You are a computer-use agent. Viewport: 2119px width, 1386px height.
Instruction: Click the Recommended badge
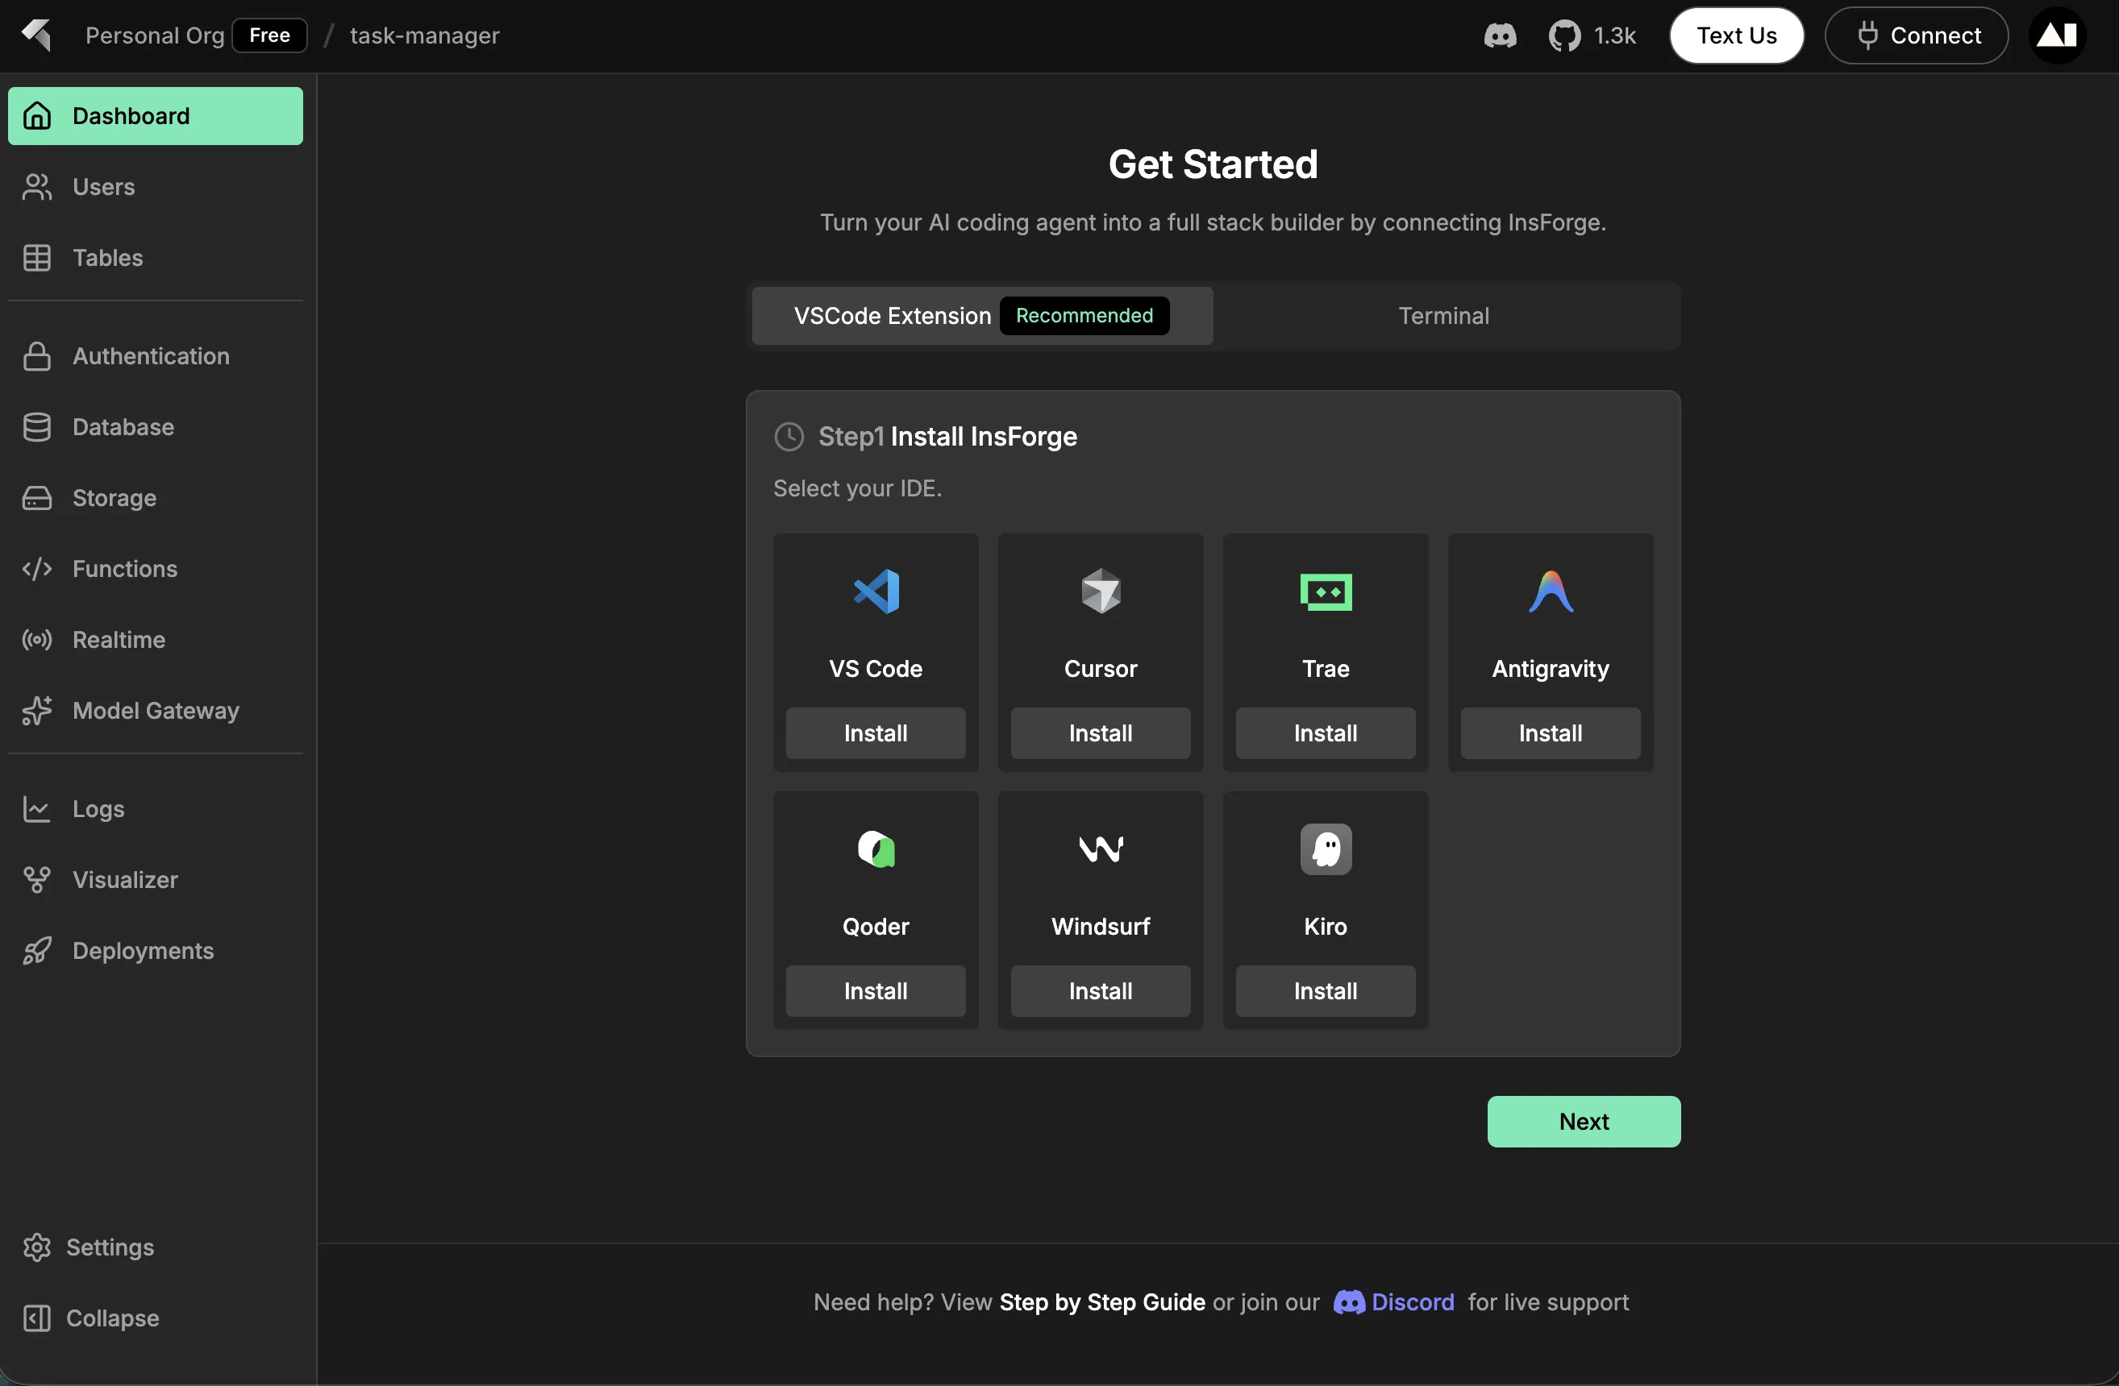pos(1084,316)
